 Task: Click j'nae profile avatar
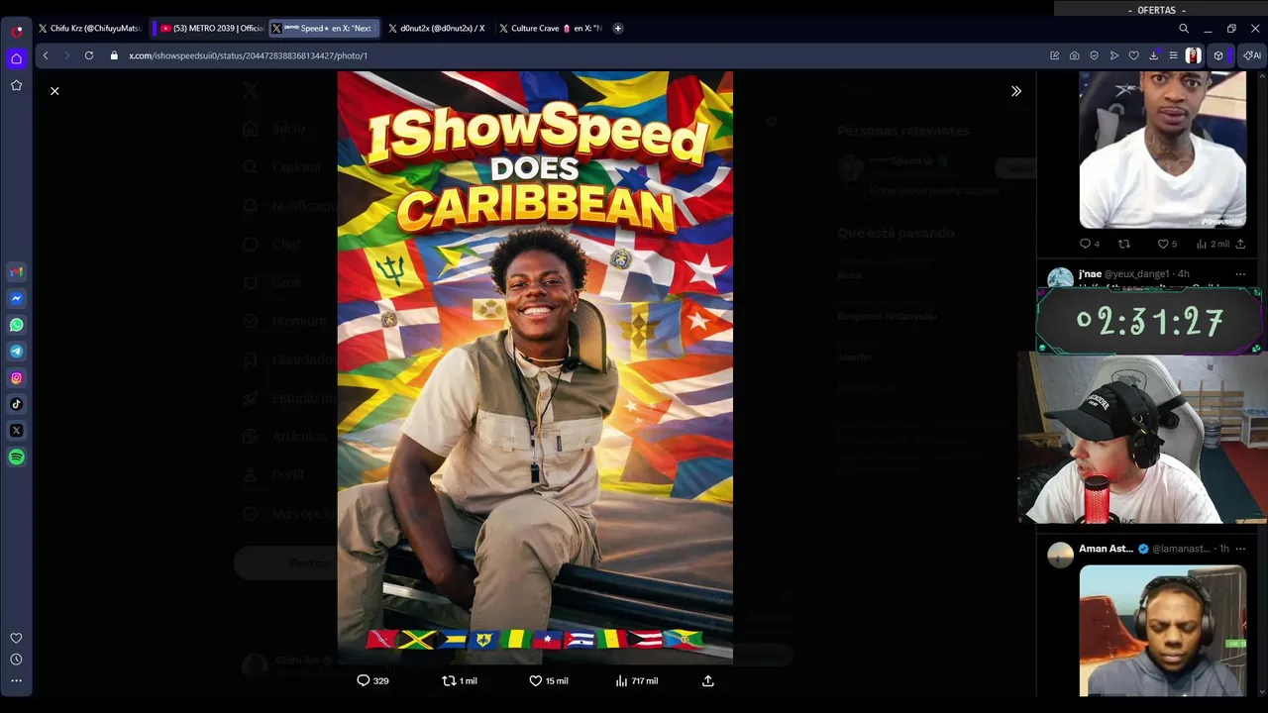coord(1060,279)
